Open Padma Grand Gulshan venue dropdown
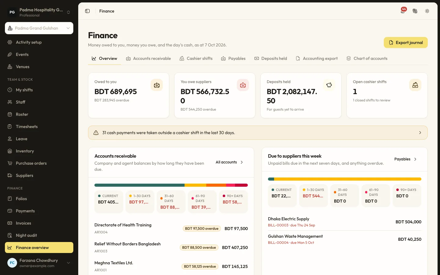 (39, 28)
